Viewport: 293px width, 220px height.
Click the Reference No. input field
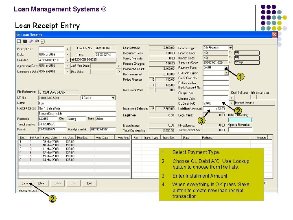pyautogui.click(x=216, y=83)
